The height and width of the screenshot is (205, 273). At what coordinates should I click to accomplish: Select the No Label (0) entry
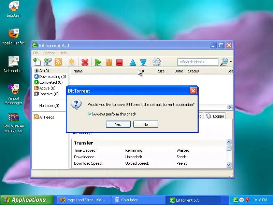point(49,106)
